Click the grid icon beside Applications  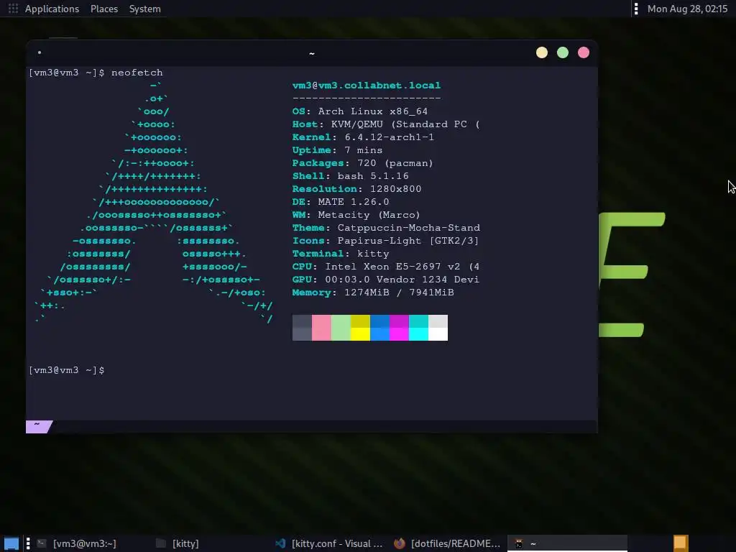[13, 9]
